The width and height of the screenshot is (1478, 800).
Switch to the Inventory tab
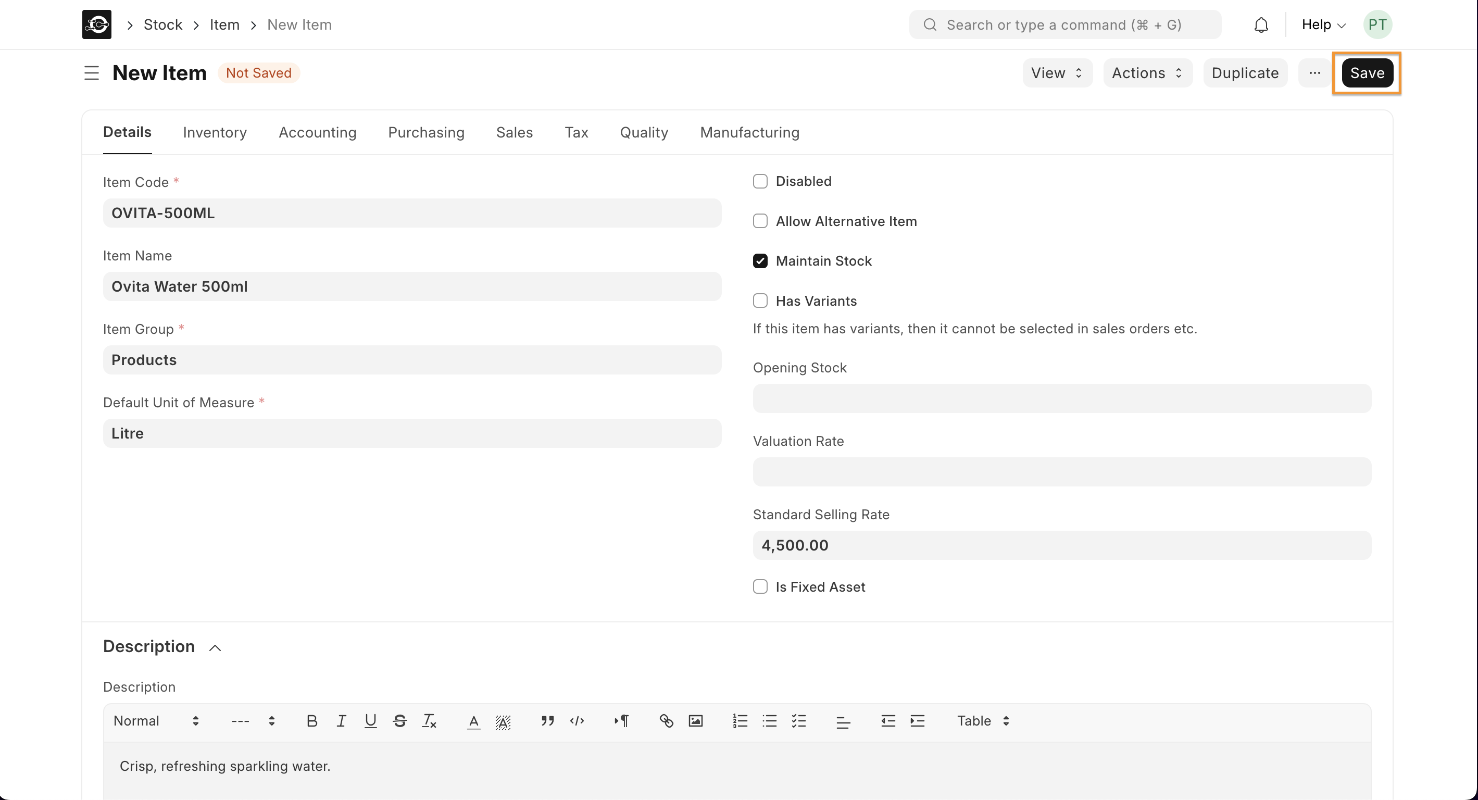[x=214, y=133]
